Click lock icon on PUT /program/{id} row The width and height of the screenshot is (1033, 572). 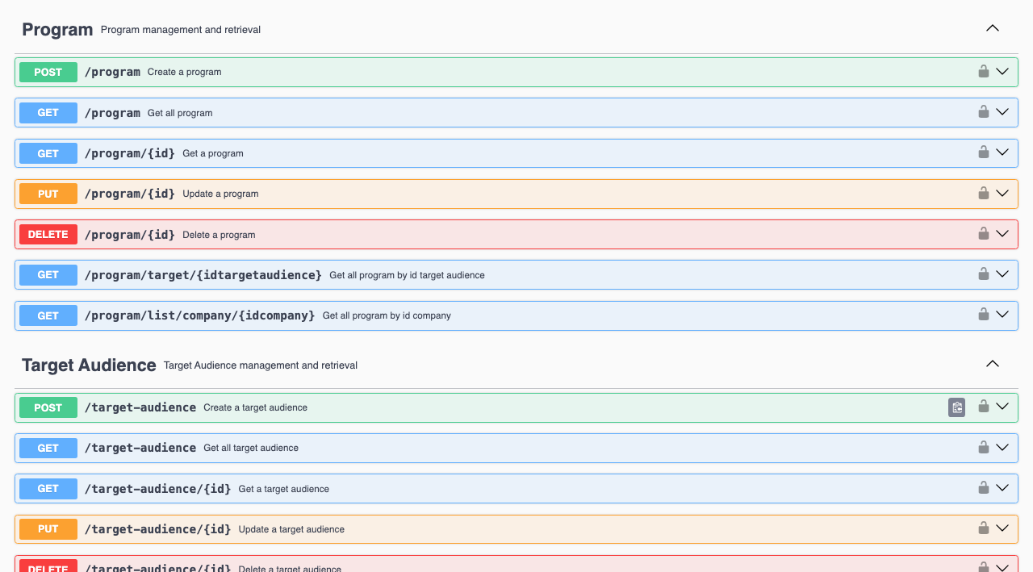(983, 194)
